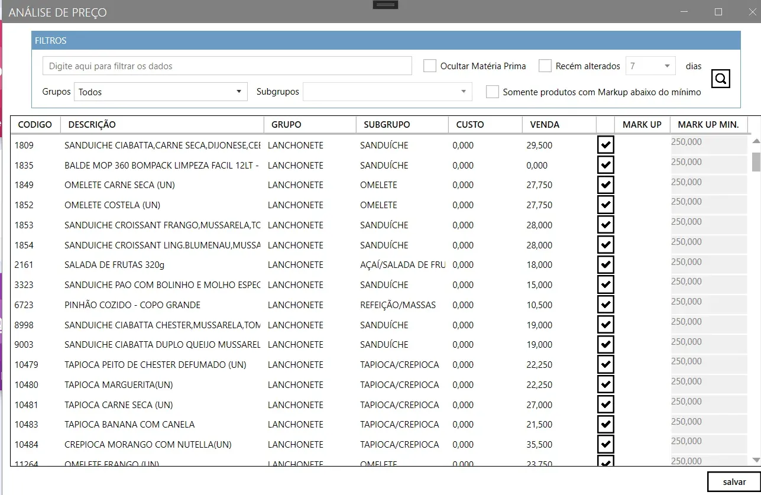The height and width of the screenshot is (495, 761).
Task: Click REFEIÇÃO/MASSAS subgroup cell
Action: click(398, 305)
